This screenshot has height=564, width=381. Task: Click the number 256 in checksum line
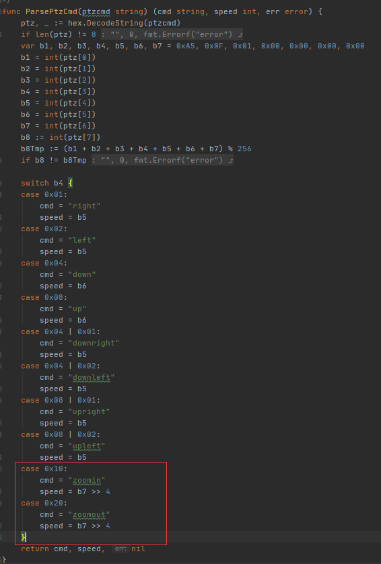tap(244, 149)
